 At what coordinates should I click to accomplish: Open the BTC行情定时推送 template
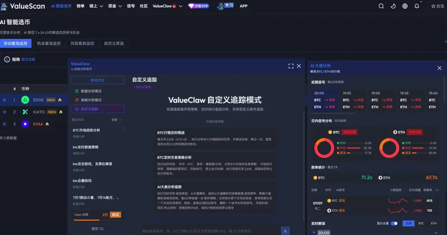click(215, 138)
